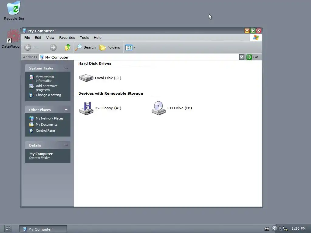Go up one folder level

68,47
